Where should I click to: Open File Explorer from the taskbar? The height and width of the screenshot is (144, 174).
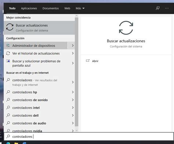pos(16,143)
